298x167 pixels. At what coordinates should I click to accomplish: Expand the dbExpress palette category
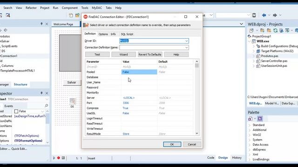[250, 149]
